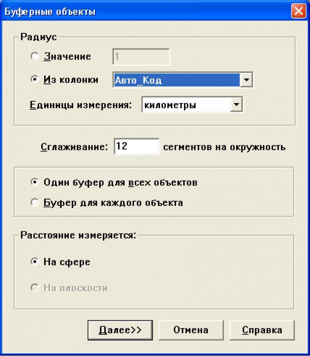Click the Отмена button

pos(191,330)
